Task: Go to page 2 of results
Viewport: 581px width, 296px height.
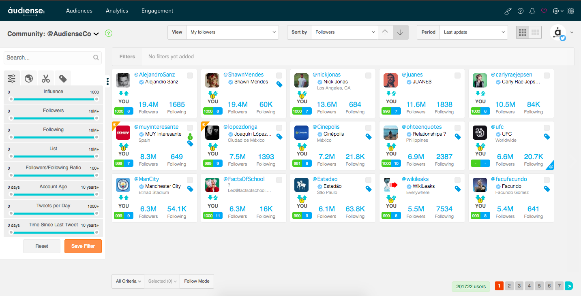Action: 509,286
